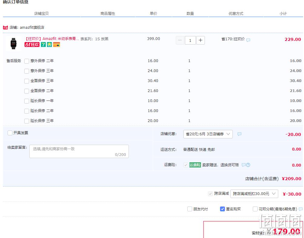This screenshot has height=238, width=304.
Task: Click the 399.00 unit price
Action: [154, 39]
